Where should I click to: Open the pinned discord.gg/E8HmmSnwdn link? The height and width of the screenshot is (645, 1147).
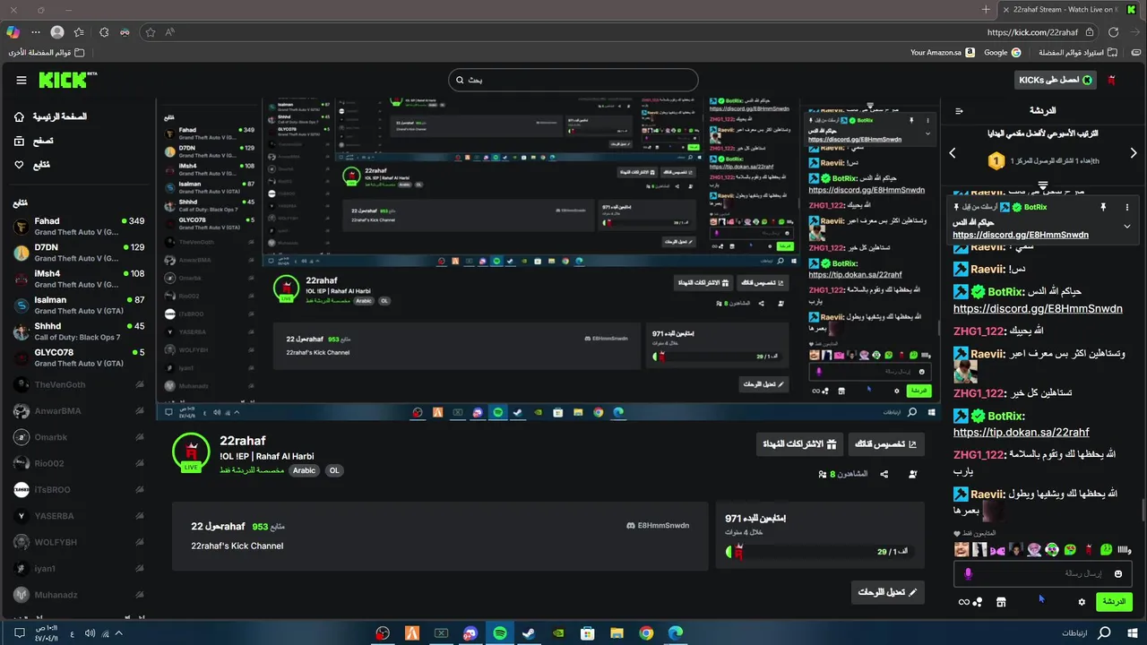[1021, 235]
